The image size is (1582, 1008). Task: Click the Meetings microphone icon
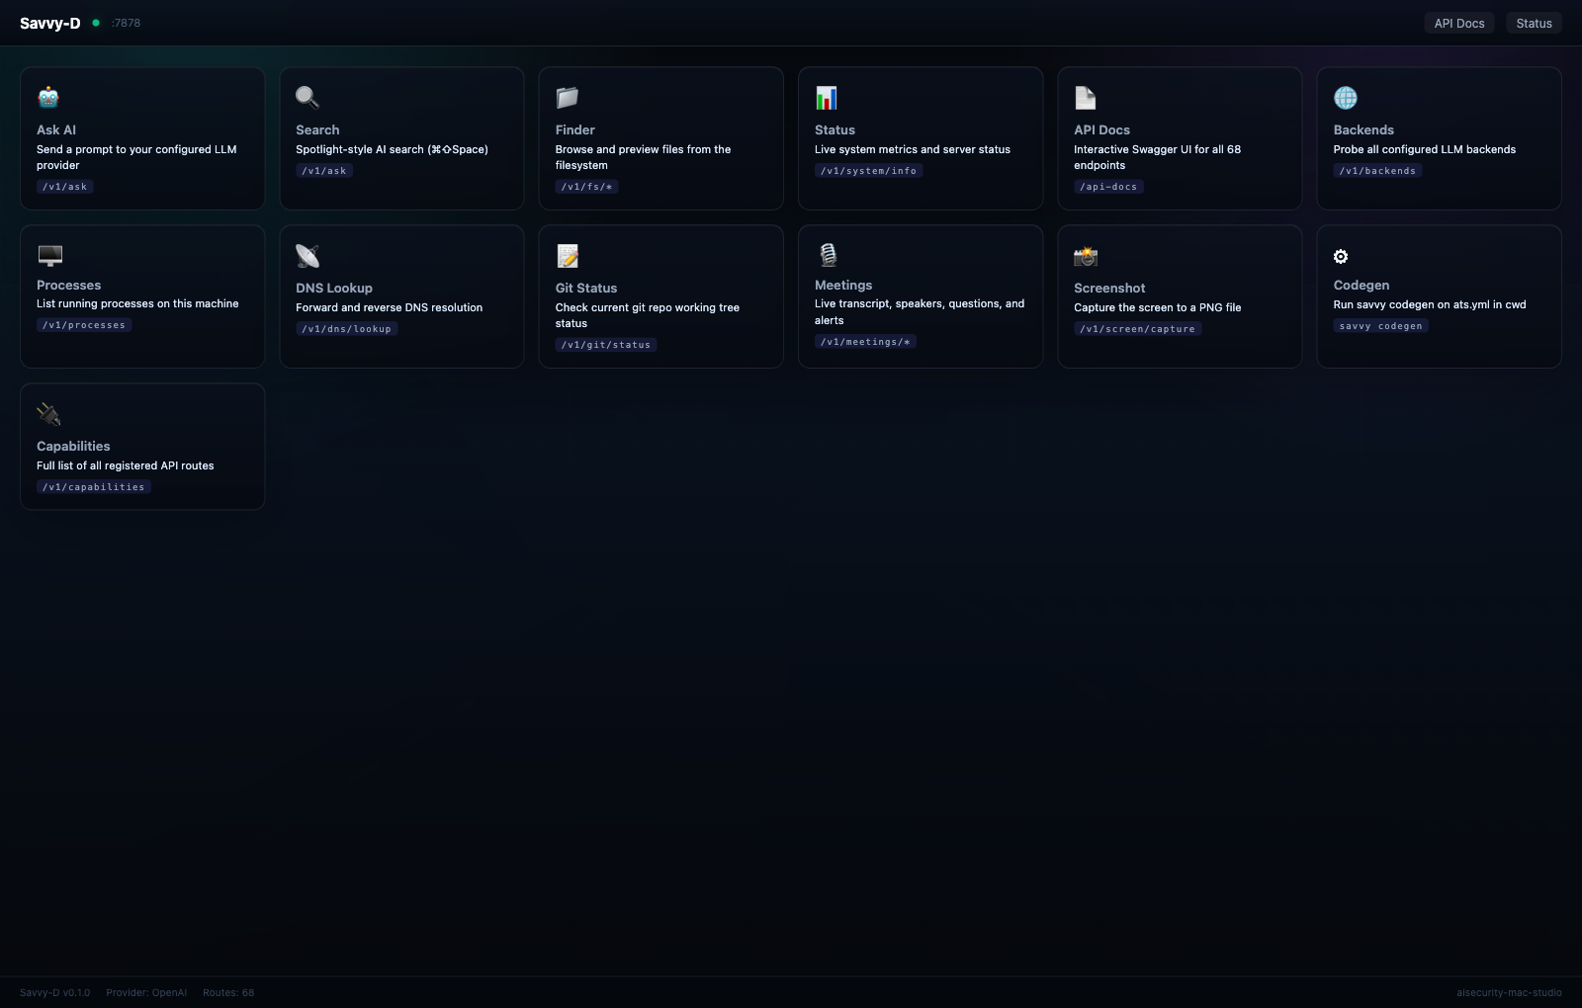coord(828,255)
